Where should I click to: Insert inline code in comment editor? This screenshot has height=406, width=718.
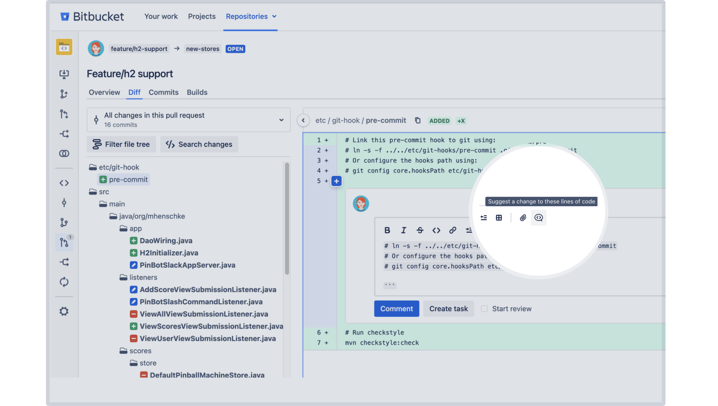click(436, 230)
